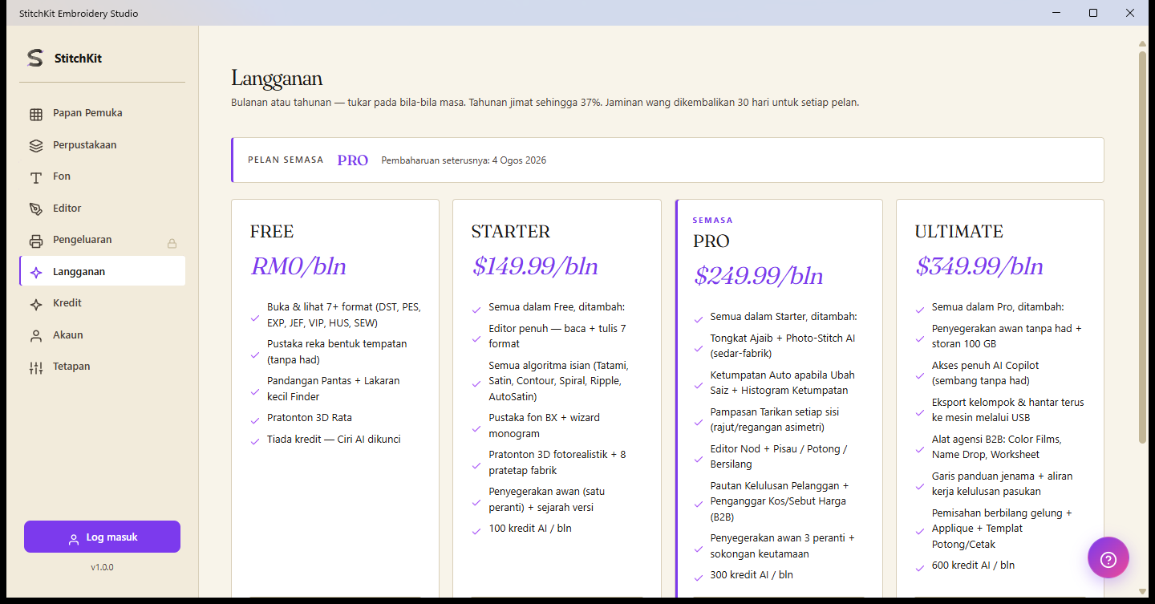Click checkmark beside '600 kredit AI / bln'
This screenshot has height=604, width=1155.
[x=919, y=567]
